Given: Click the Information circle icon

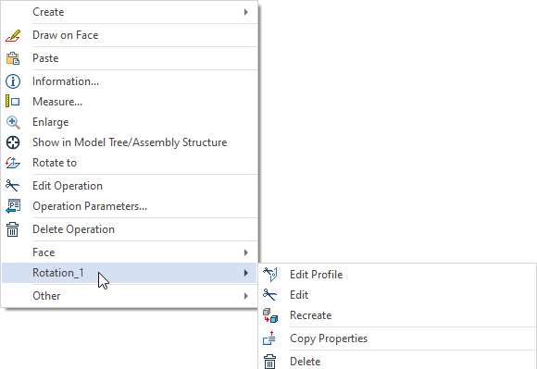Looking at the screenshot, I should 13,81.
